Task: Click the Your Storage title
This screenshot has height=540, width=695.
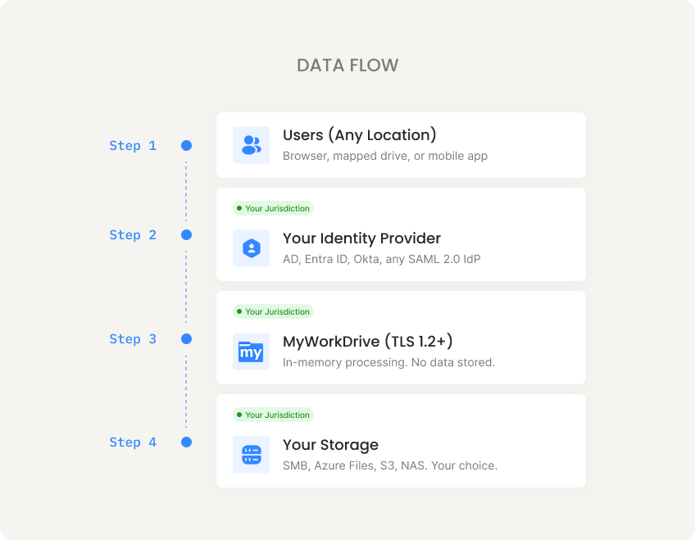Action: point(330,445)
